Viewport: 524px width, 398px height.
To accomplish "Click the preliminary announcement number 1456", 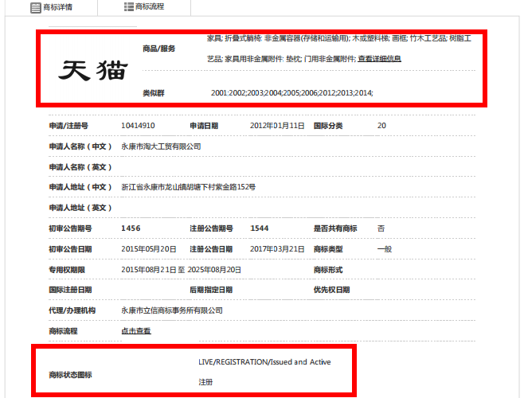I will pyautogui.click(x=131, y=228).
